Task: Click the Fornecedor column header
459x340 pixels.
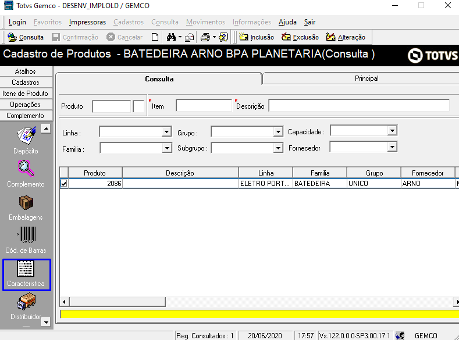Action: click(428, 173)
